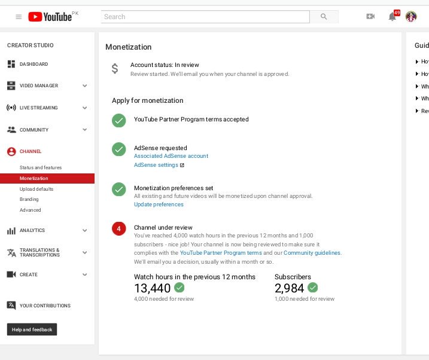Click the AdSense requested green checkmark
429x360 pixels.
(x=118, y=150)
